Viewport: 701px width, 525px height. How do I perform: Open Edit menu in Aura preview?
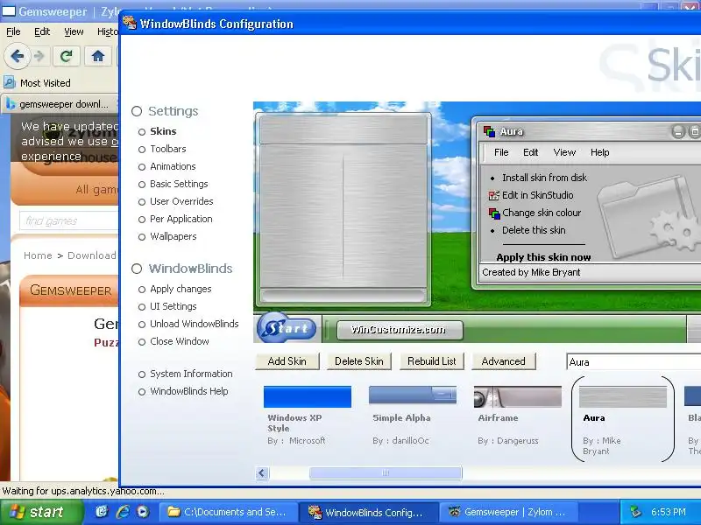tap(531, 152)
